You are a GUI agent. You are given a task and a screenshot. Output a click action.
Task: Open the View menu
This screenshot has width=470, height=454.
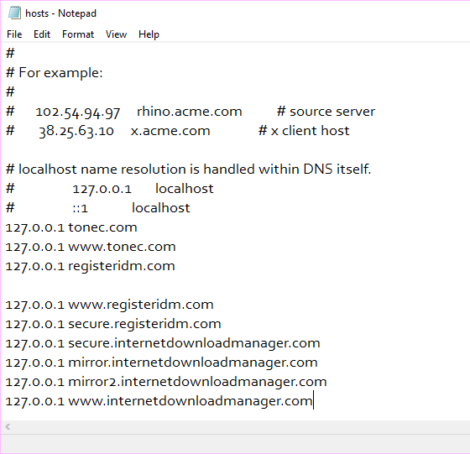(116, 34)
